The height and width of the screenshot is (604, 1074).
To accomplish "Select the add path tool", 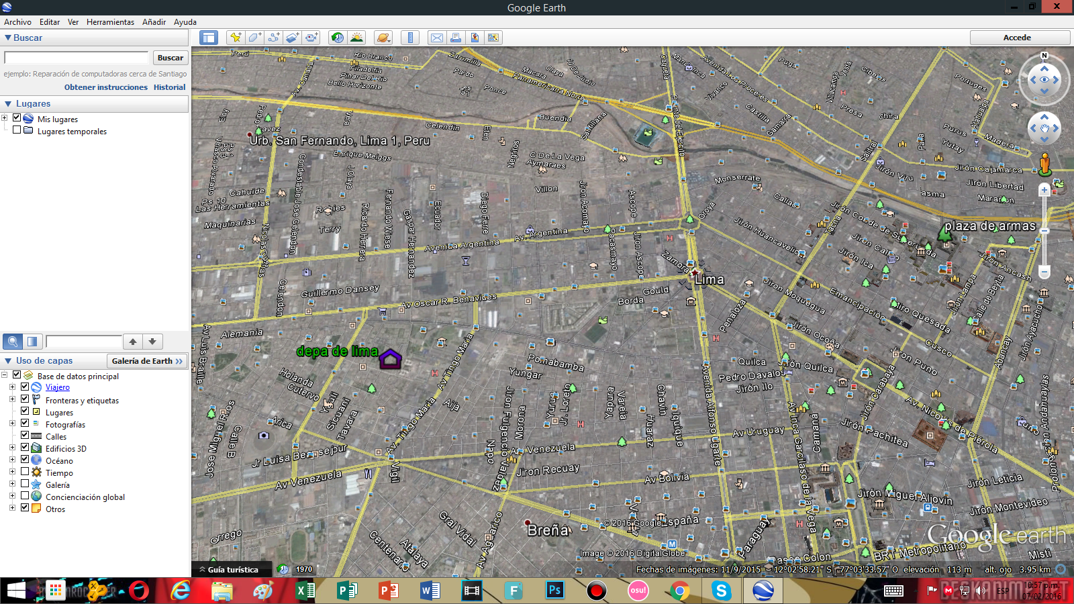I will coord(273,38).
